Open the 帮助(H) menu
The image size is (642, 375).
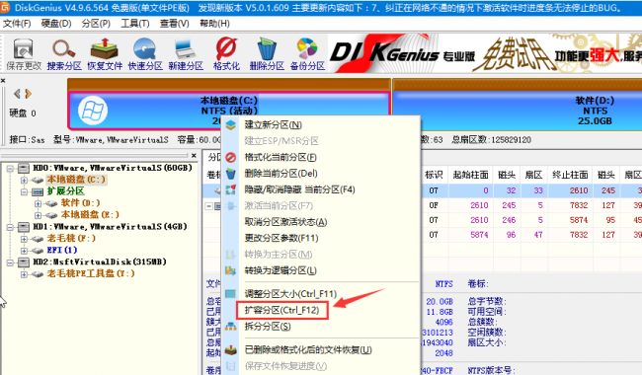[214, 24]
